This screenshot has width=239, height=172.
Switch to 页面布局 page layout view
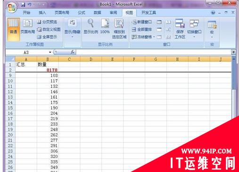point(28,27)
